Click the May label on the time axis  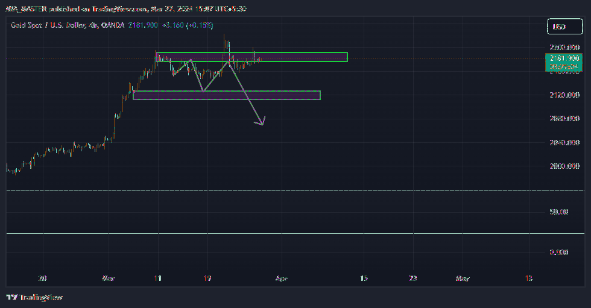pyautogui.click(x=463, y=278)
